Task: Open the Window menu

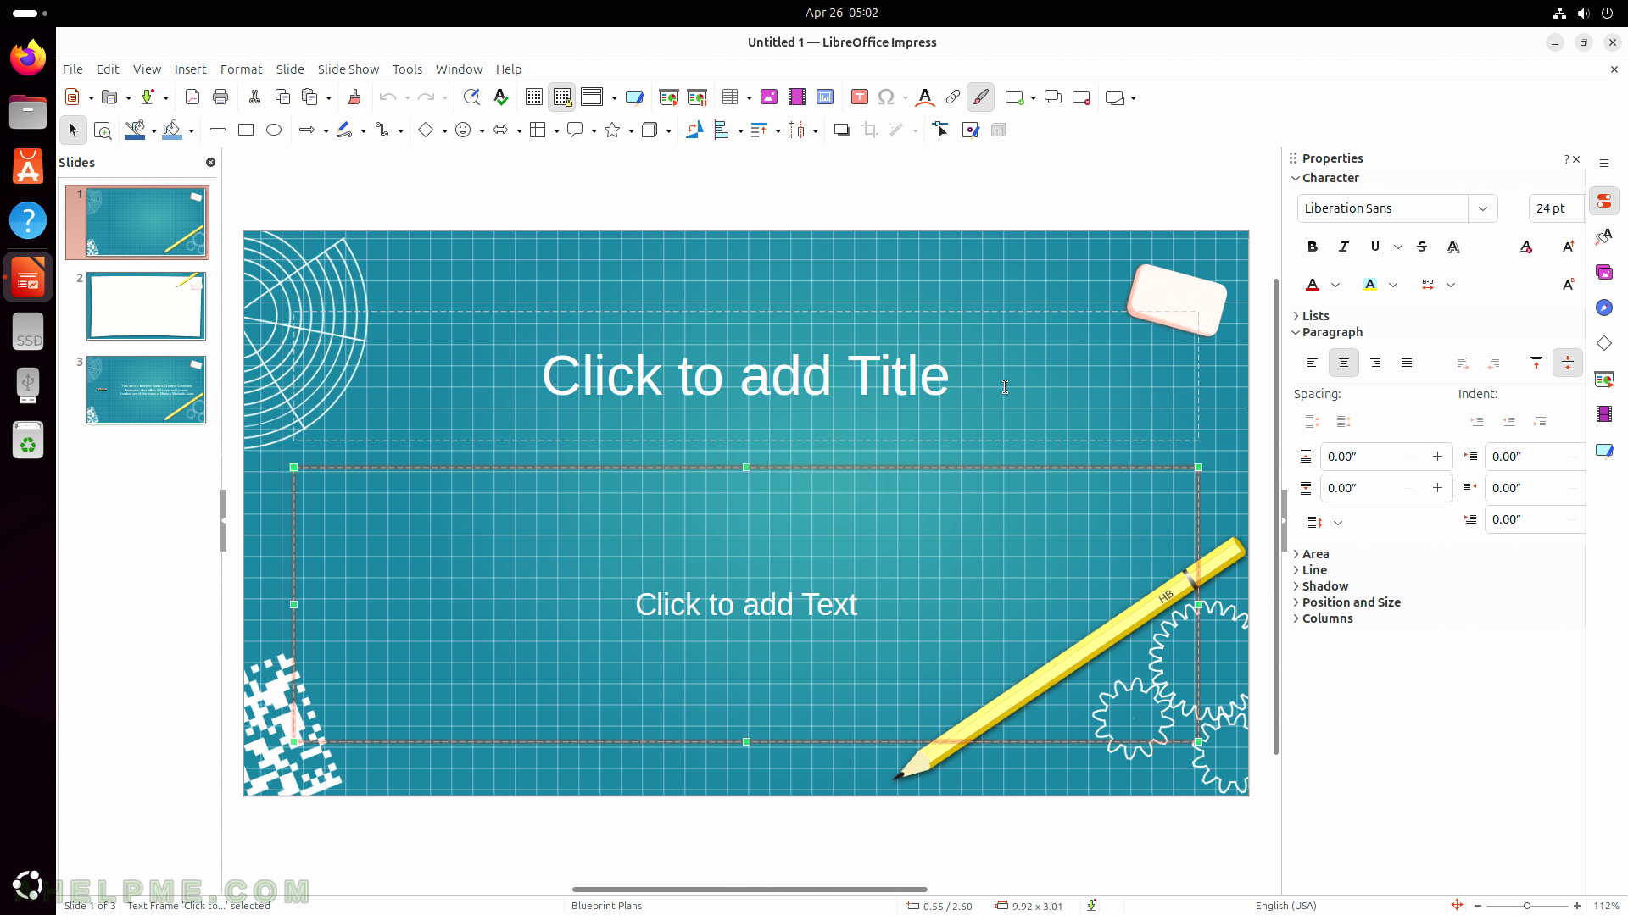Action: pos(459,69)
